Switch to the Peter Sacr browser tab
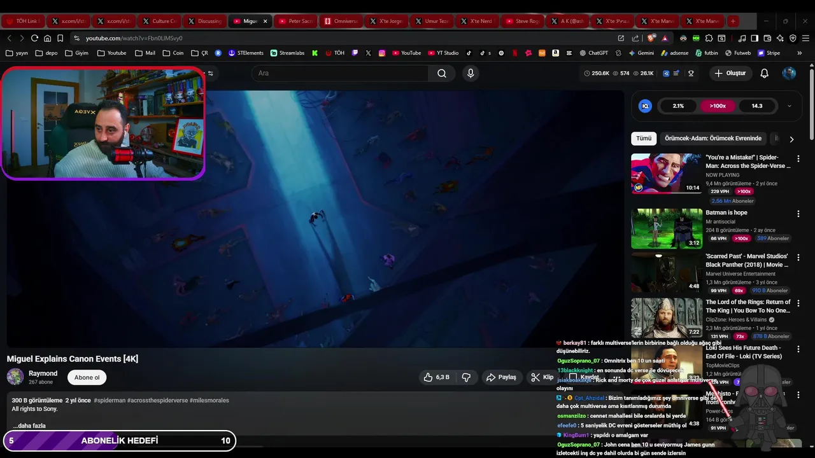 295,21
